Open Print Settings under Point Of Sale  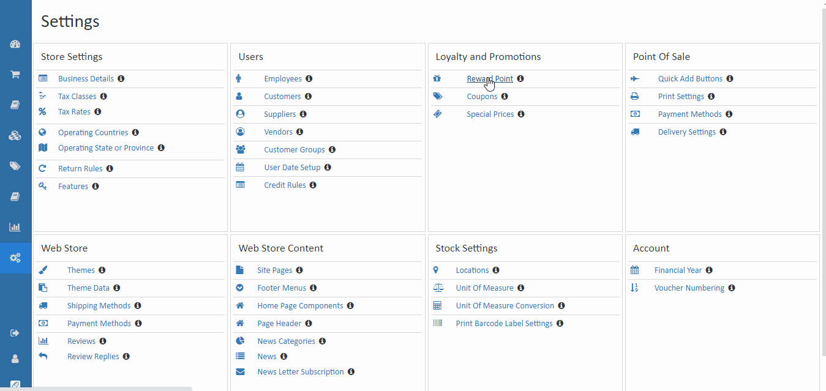tap(681, 97)
